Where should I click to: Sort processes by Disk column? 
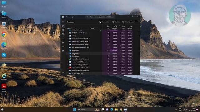[x=123, y=27]
